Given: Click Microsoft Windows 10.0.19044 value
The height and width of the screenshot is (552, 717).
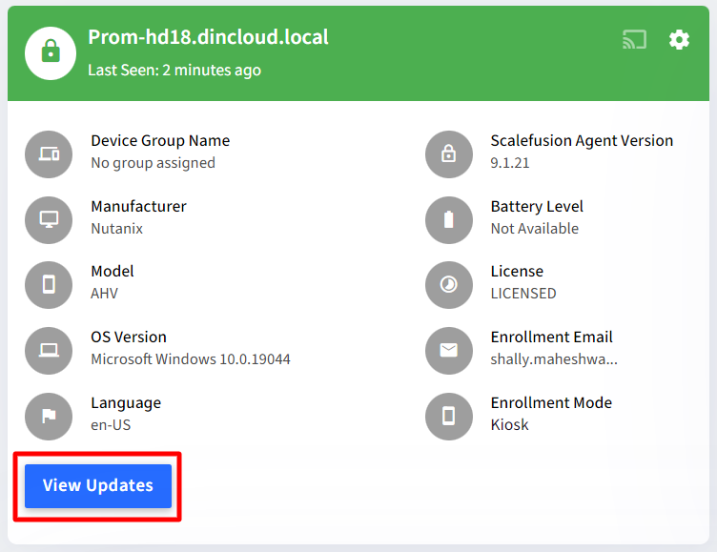Looking at the screenshot, I should pyautogui.click(x=191, y=359).
